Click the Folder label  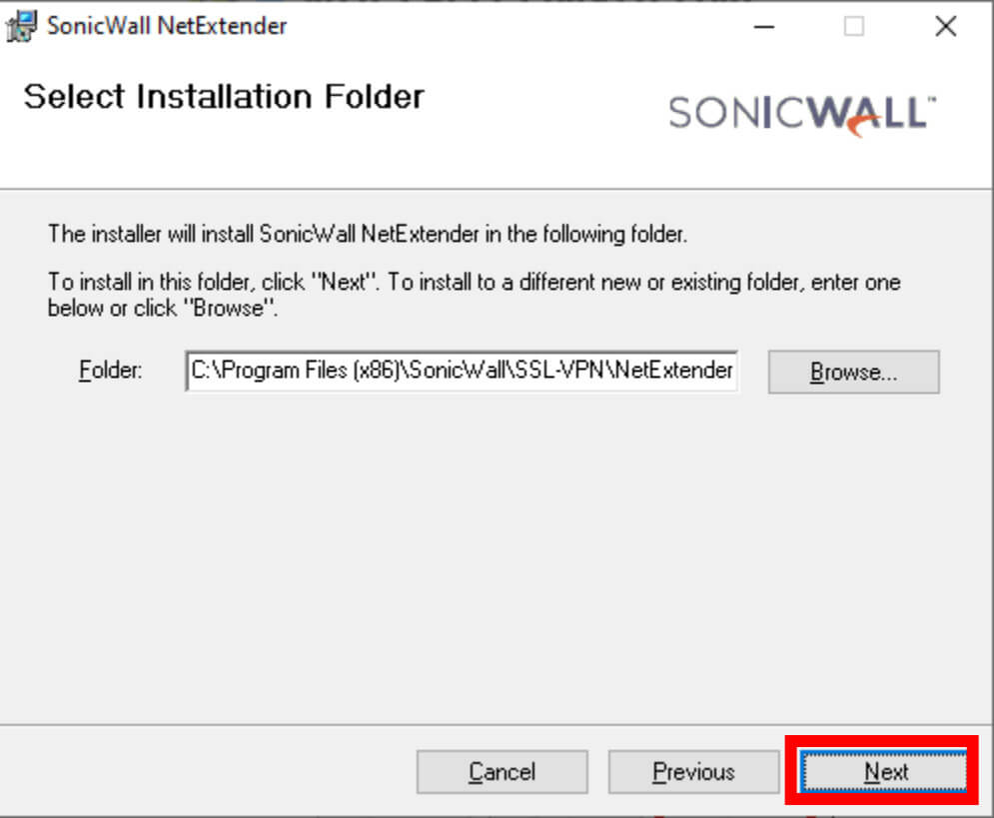click(110, 370)
